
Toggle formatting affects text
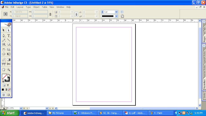point(8,85)
